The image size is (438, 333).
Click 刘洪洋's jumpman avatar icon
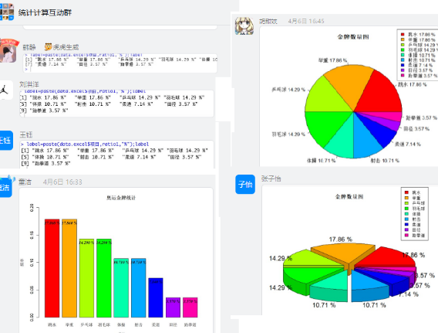tap(6, 90)
